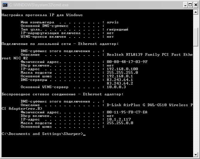The height and width of the screenshot is (159, 200).
Task: Open the cmd.exe system menu icon
Action: 5,5
